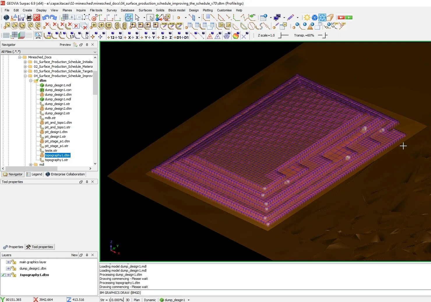This screenshot has height=302, width=431.
Task: Click the orbit view mode icon
Action: 129,18
